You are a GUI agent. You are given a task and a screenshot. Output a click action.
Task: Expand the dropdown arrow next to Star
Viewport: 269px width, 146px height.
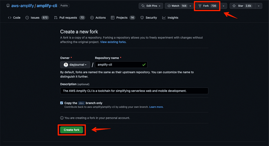(x=259, y=6)
